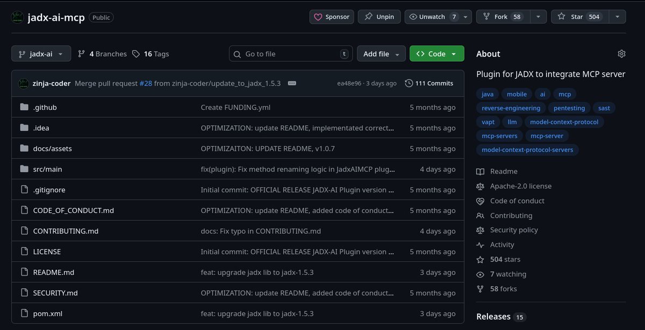645x330 pixels.
Task: Open CONTRIBUTING.md file
Action: pyautogui.click(x=66, y=231)
